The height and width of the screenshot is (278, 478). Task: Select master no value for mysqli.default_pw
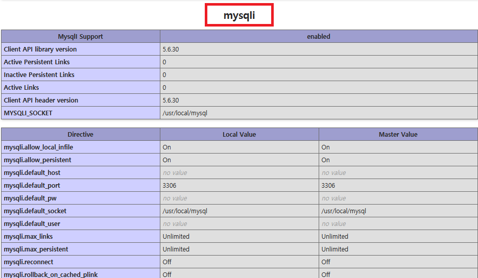334,198
